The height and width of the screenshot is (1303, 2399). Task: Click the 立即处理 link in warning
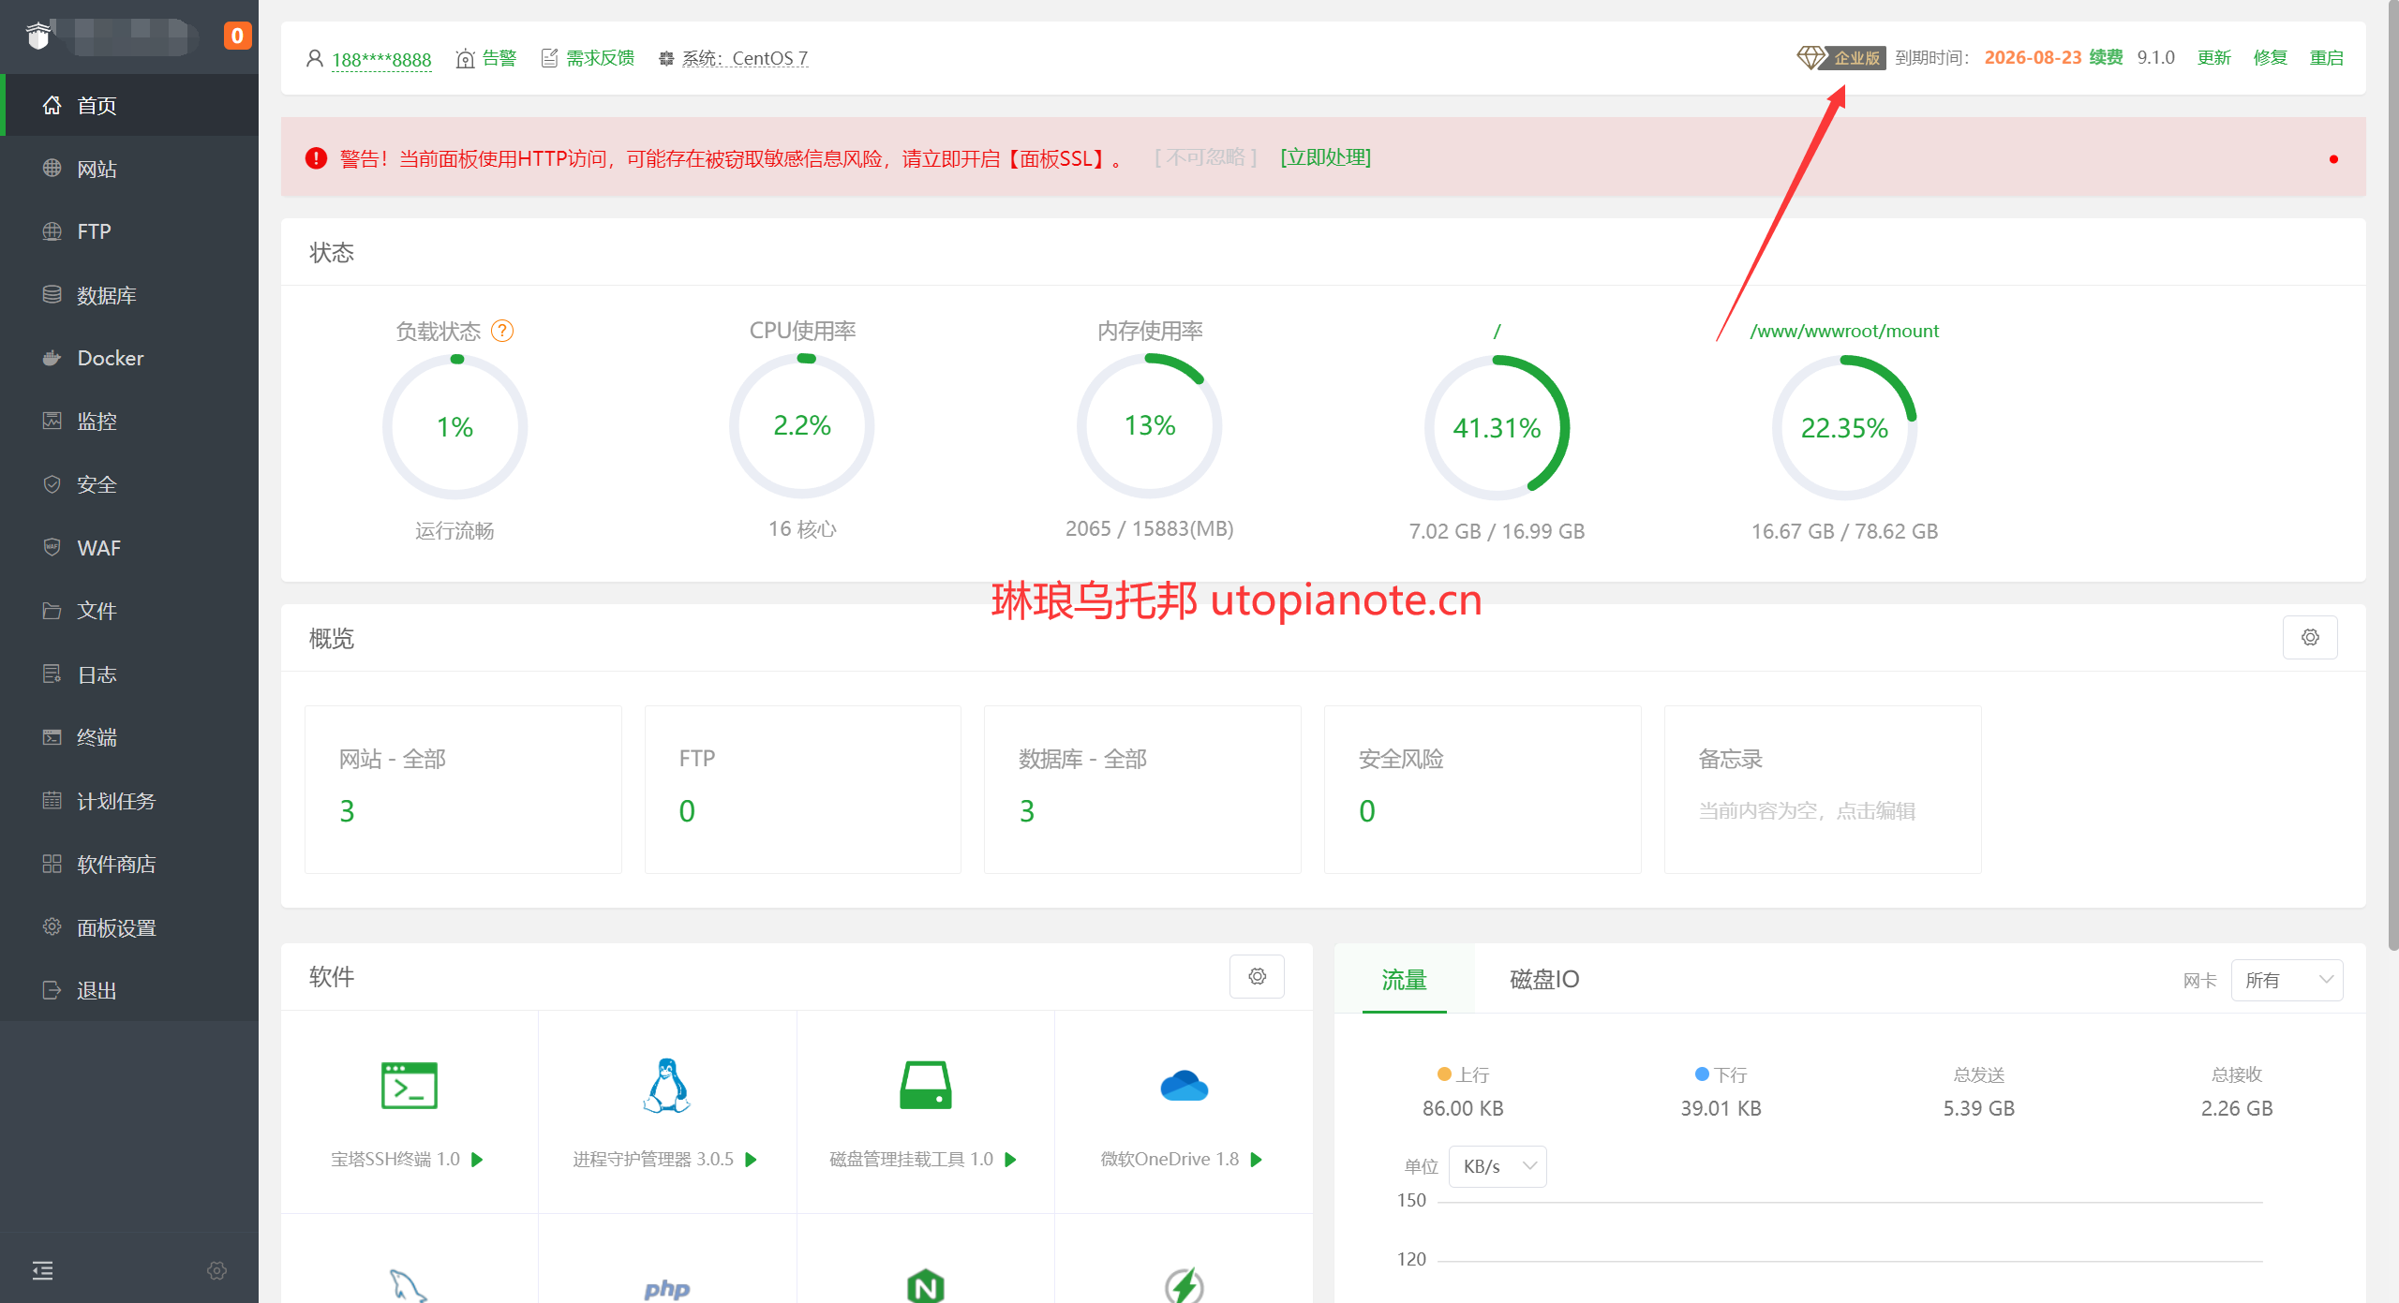(x=1325, y=157)
